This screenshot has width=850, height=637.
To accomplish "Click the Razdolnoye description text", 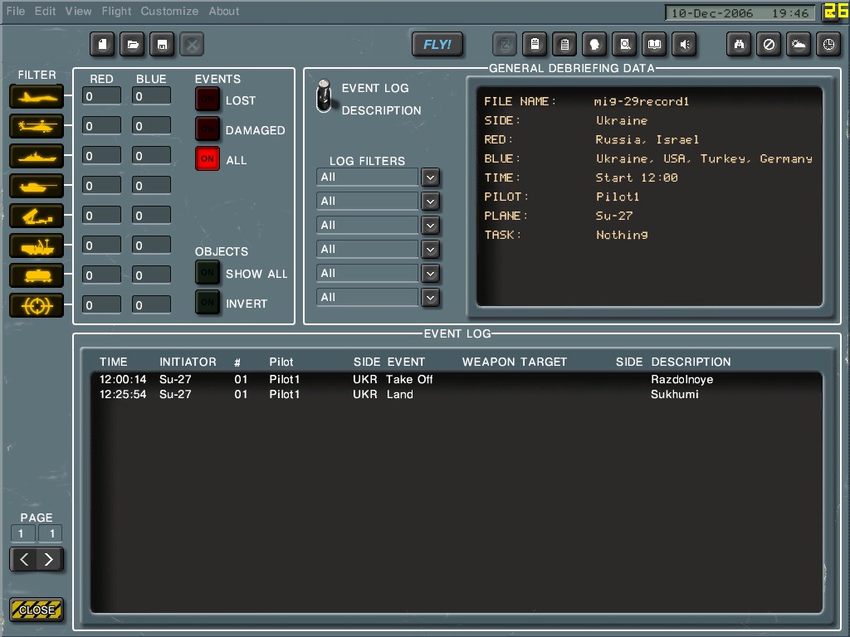I will pyautogui.click(x=682, y=379).
